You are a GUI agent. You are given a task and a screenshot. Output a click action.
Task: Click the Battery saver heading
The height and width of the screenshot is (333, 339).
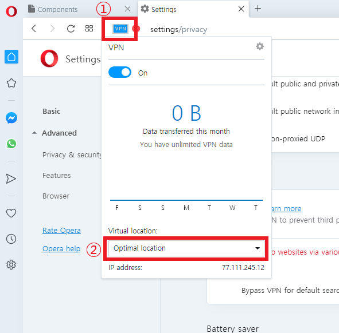pyautogui.click(x=232, y=328)
